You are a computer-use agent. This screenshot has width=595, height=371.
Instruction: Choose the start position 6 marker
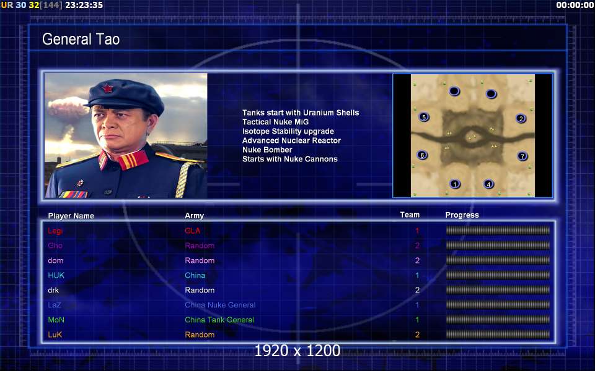point(422,155)
